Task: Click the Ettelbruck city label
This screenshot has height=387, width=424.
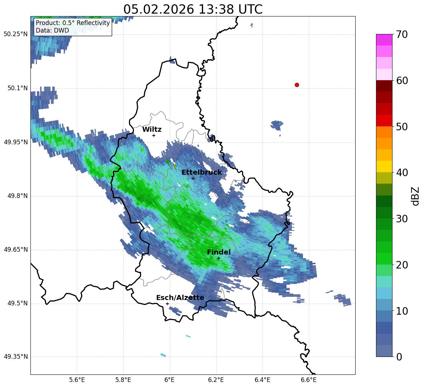Action: point(202,173)
